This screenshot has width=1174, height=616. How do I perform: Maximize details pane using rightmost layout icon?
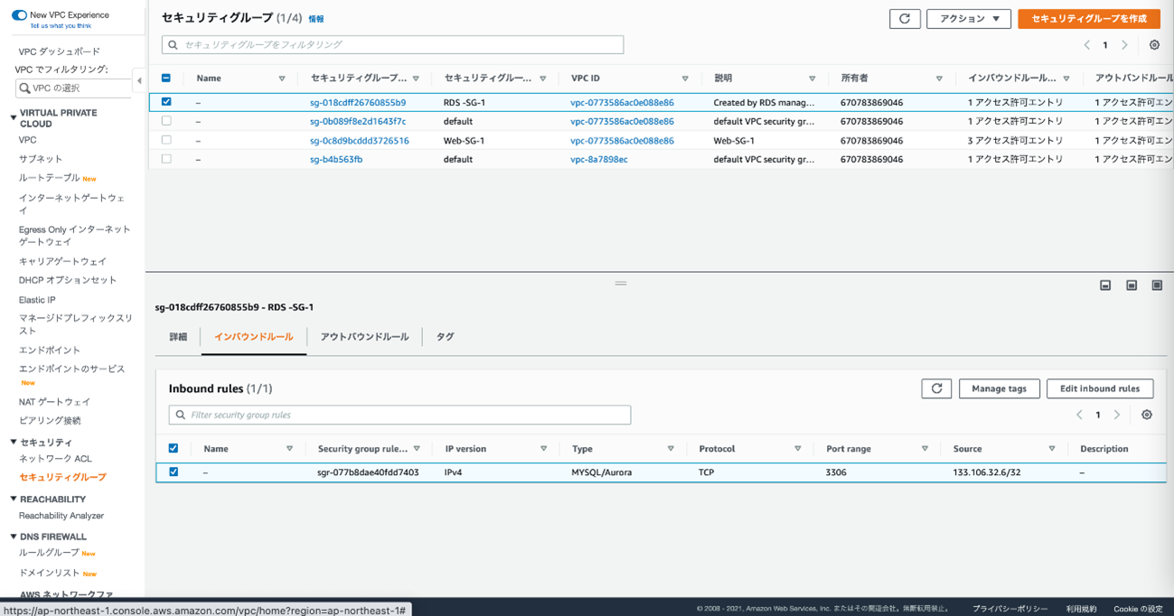(1157, 285)
